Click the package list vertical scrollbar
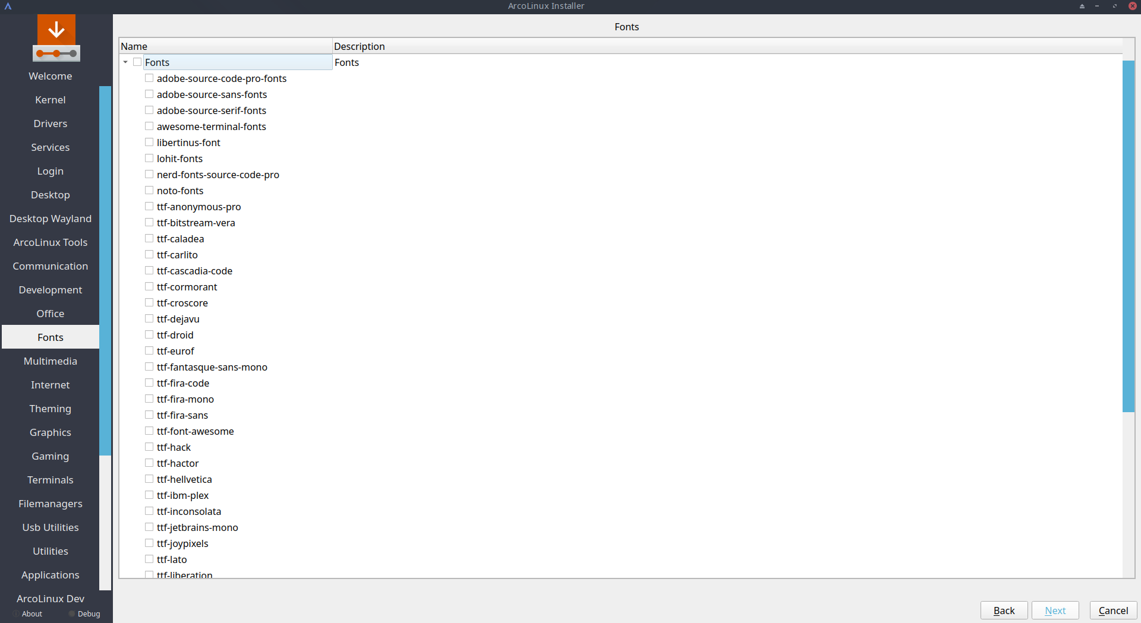The image size is (1141, 623). tap(1129, 236)
